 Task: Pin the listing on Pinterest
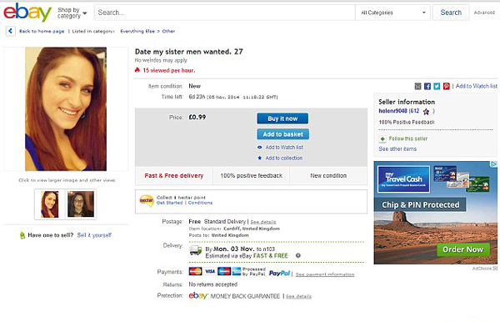click(x=447, y=86)
